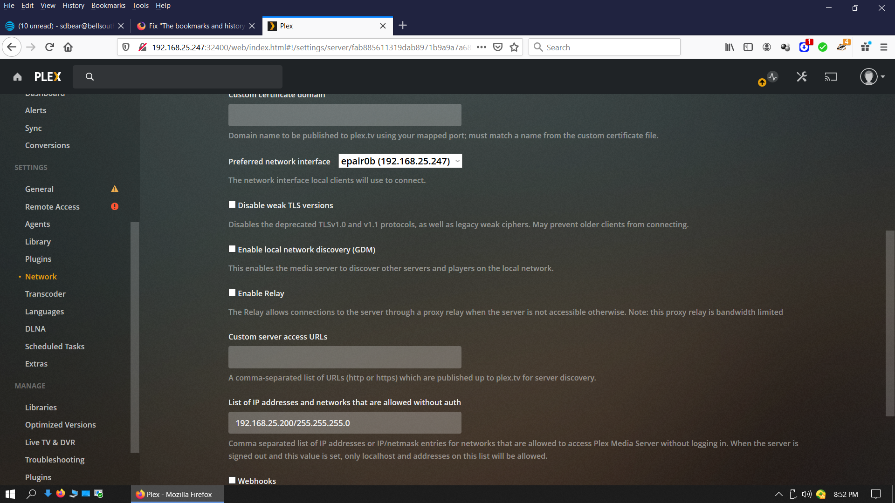Open Plex user account avatar menu

[872, 77]
